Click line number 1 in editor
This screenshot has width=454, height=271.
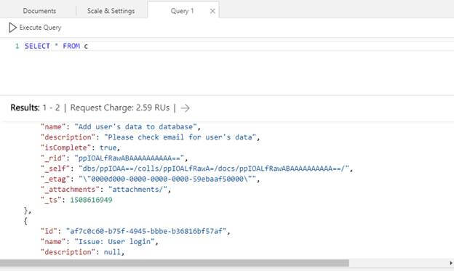[x=17, y=46]
